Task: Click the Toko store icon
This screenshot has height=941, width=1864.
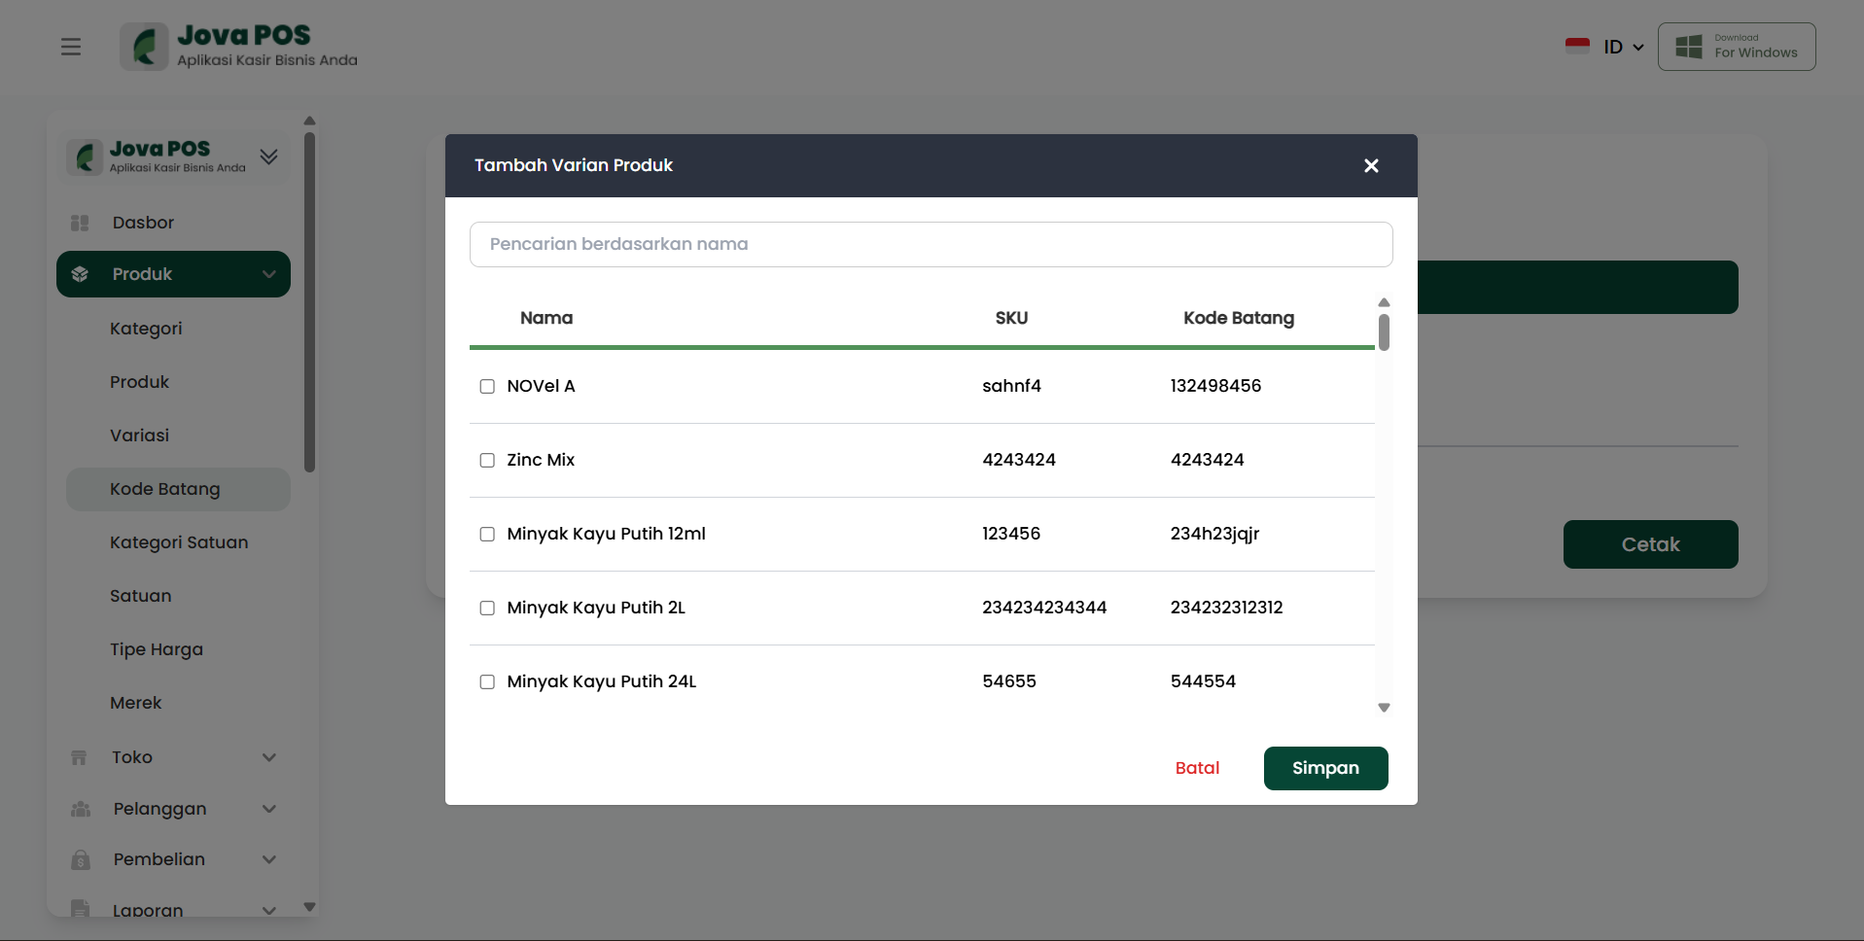Action: (x=80, y=757)
